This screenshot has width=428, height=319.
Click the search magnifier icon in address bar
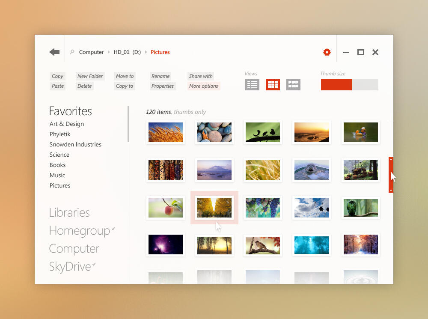click(x=72, y=52)
